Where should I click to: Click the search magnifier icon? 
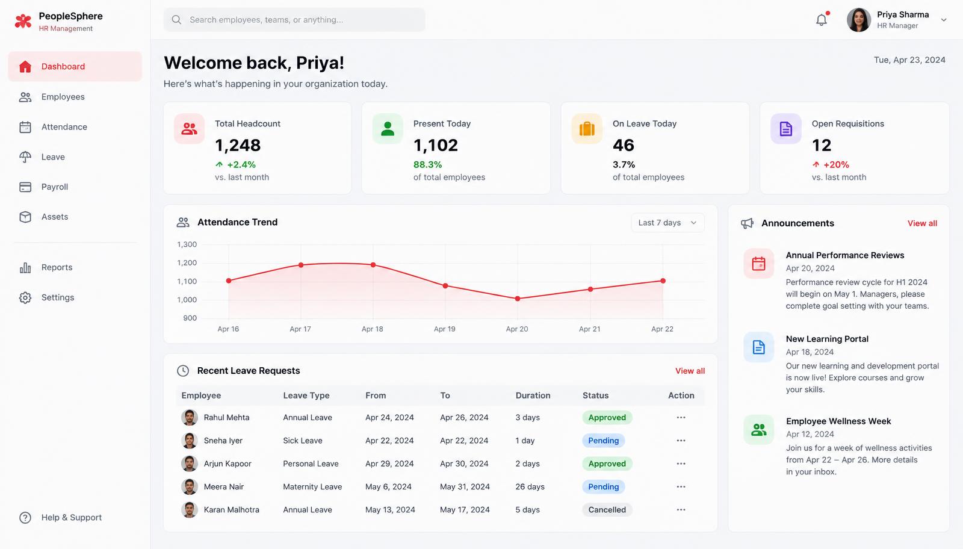point(176,20)
